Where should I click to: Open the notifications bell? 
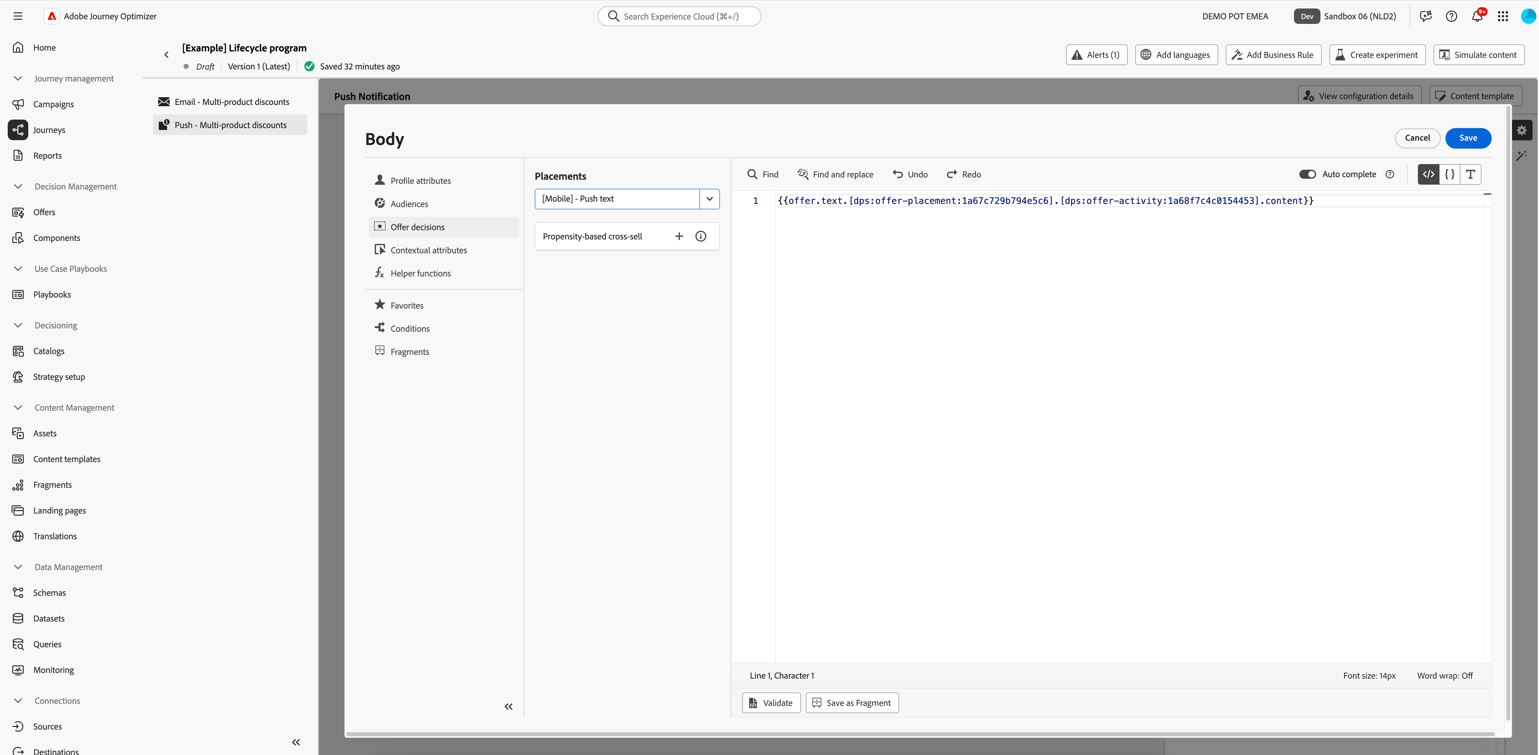coord(1477,16)
